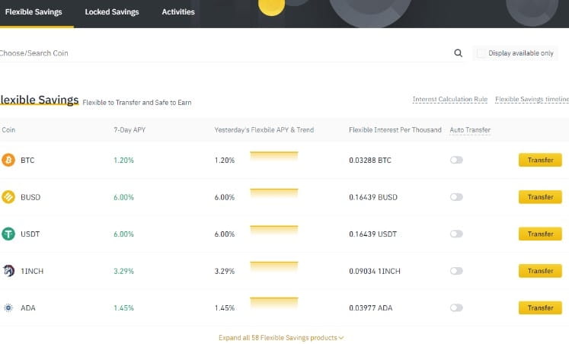Image resolution: width=569 pixels, height=344 pixels.
Task: Open the Interest Calculation Rule link
Action: [449, 100]
